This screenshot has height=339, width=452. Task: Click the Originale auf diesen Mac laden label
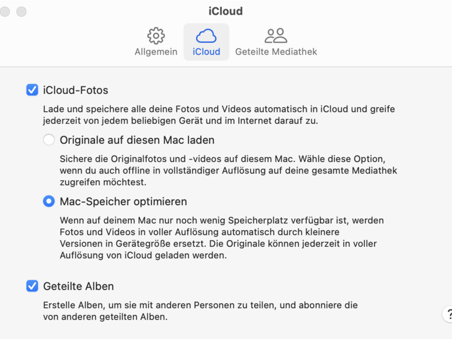(137, 140)
